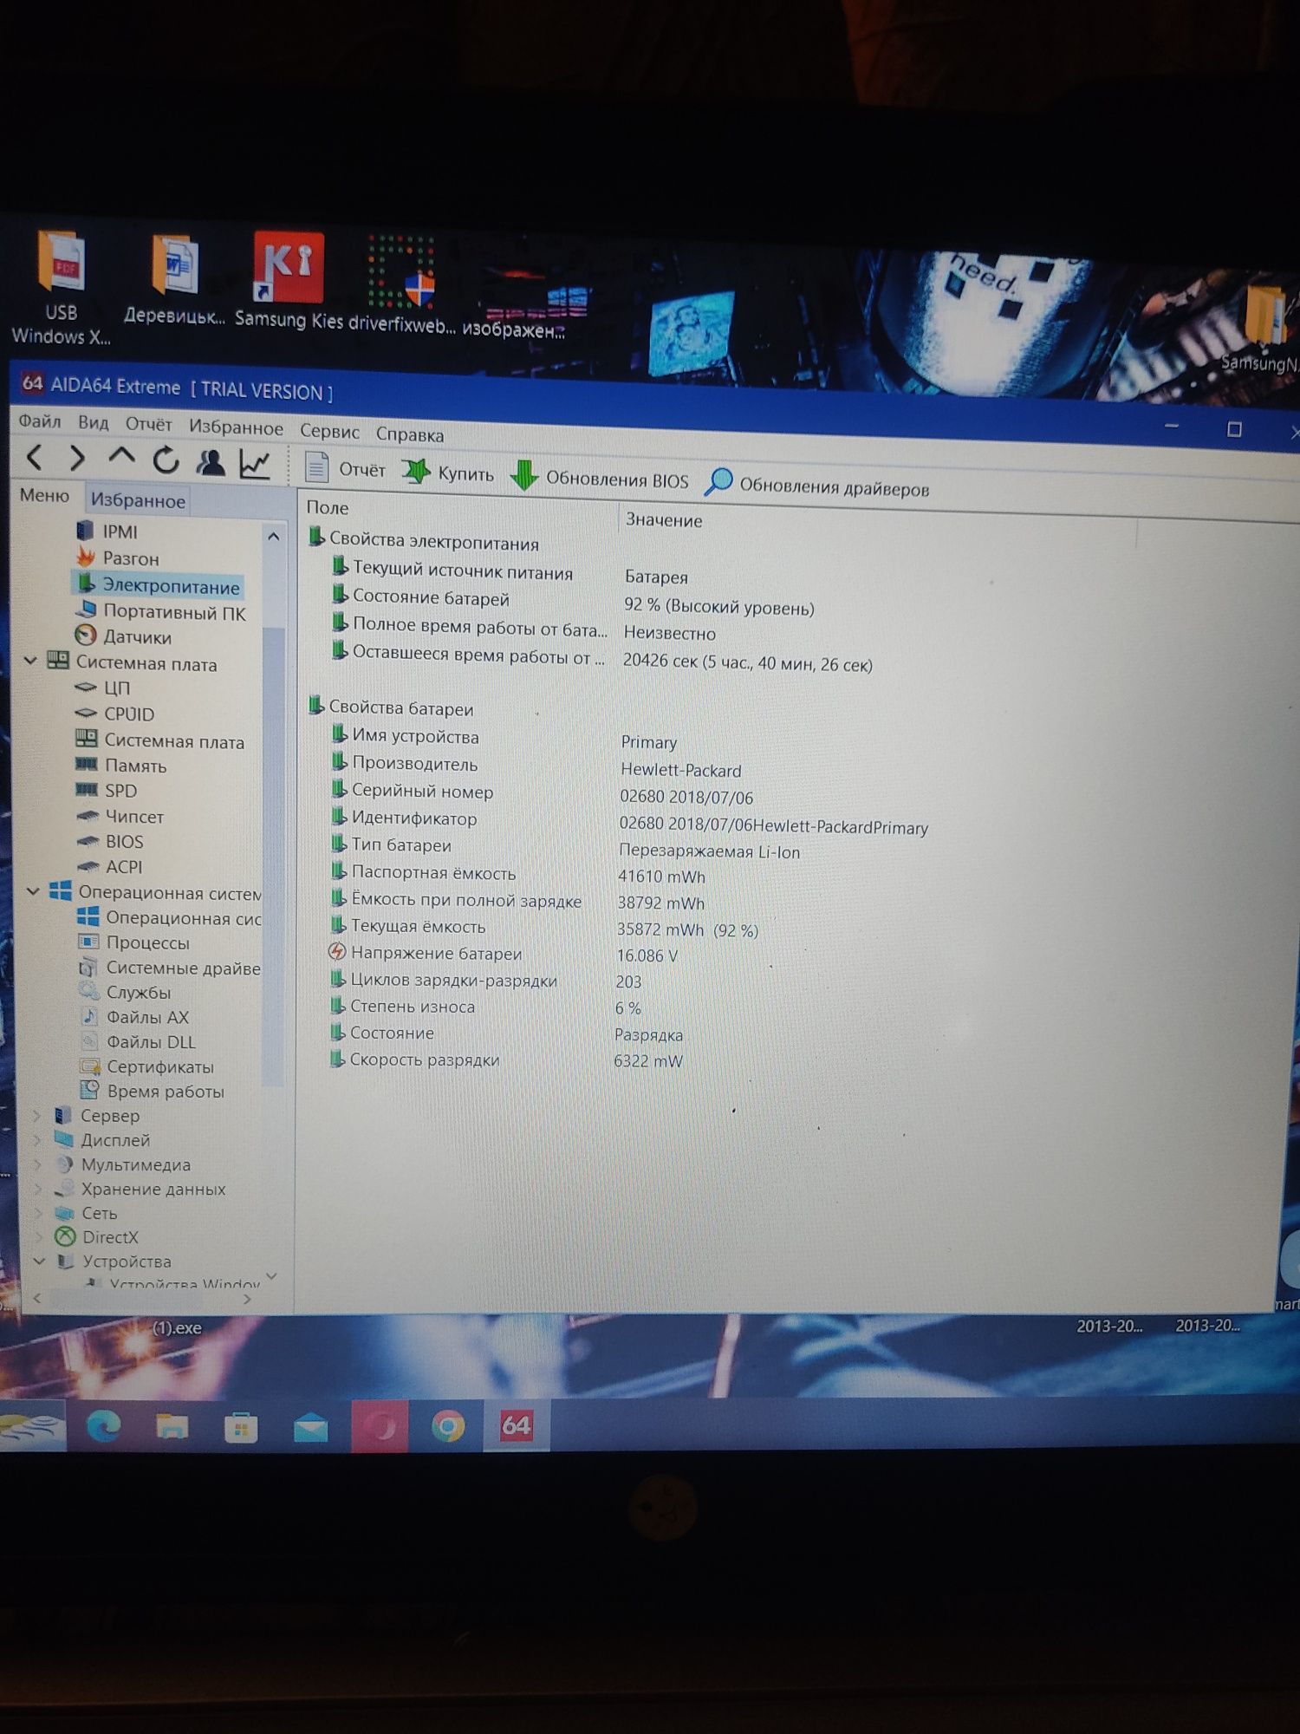
Task: Open the Файл menu
Action: point(40,421)
